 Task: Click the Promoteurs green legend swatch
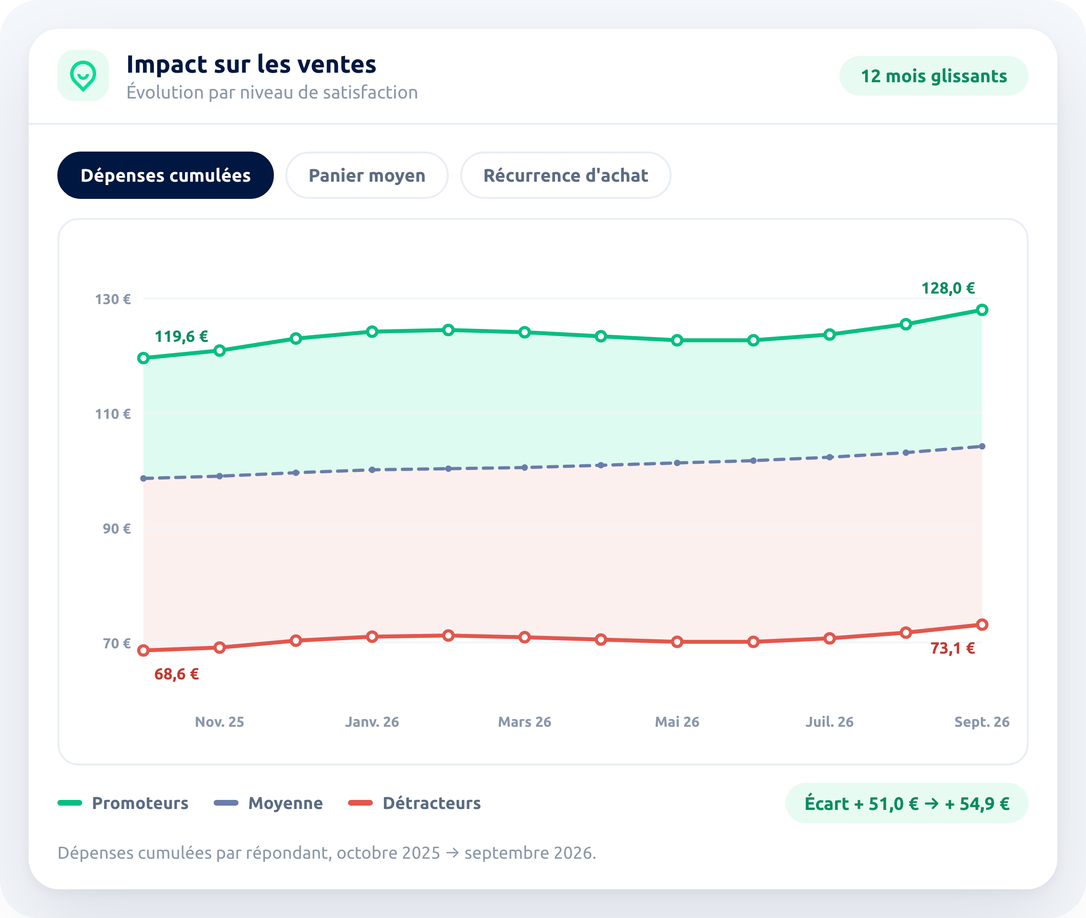click(x=70, y=803)
